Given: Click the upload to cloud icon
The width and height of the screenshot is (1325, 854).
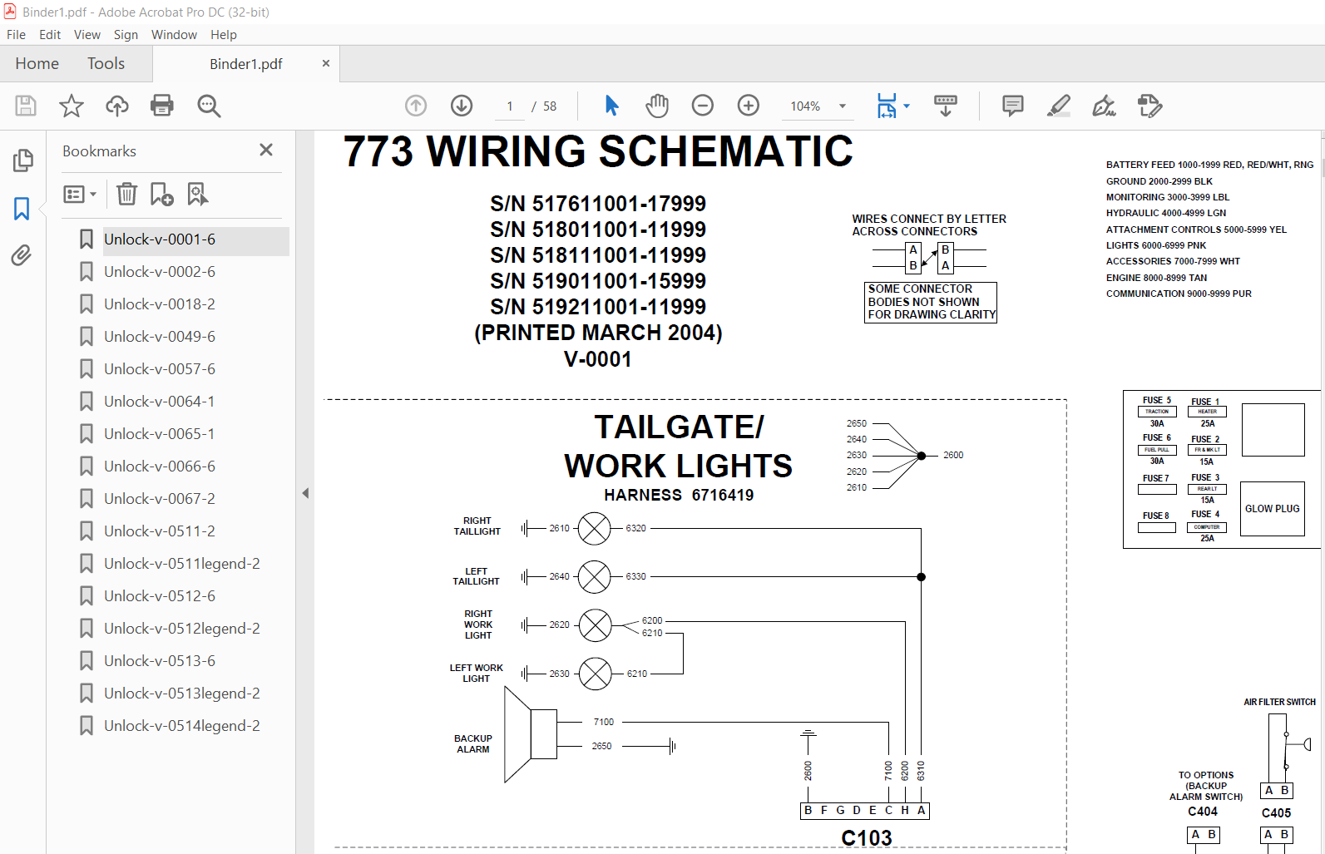Looking at the screenshot, I should tap(117, 106).
